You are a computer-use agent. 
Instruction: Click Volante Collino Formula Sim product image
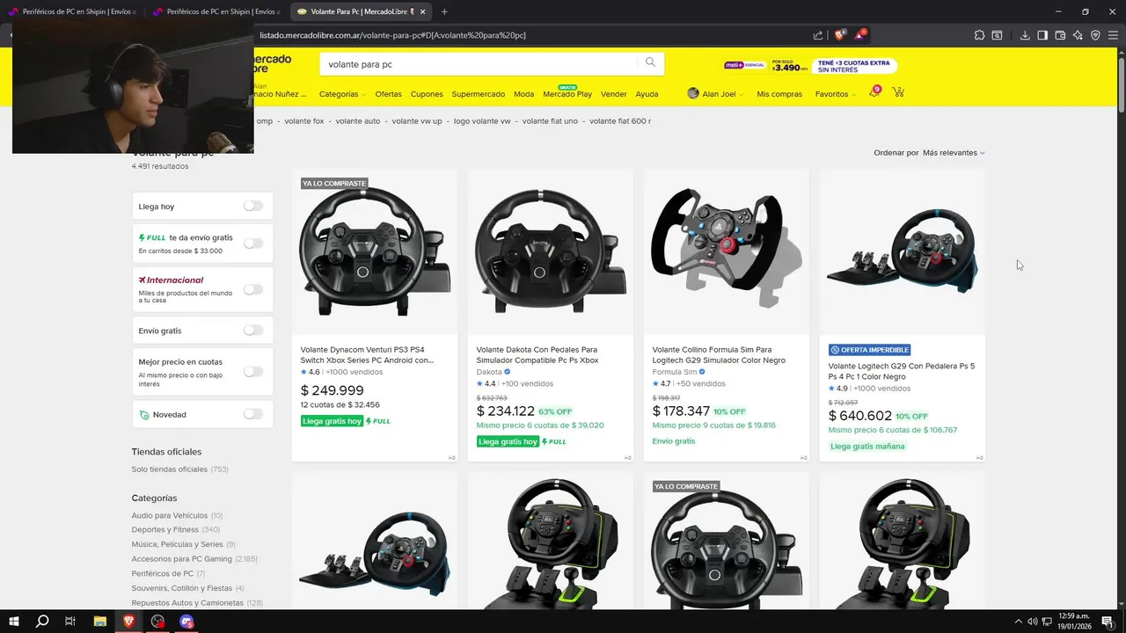click(726, 252)
